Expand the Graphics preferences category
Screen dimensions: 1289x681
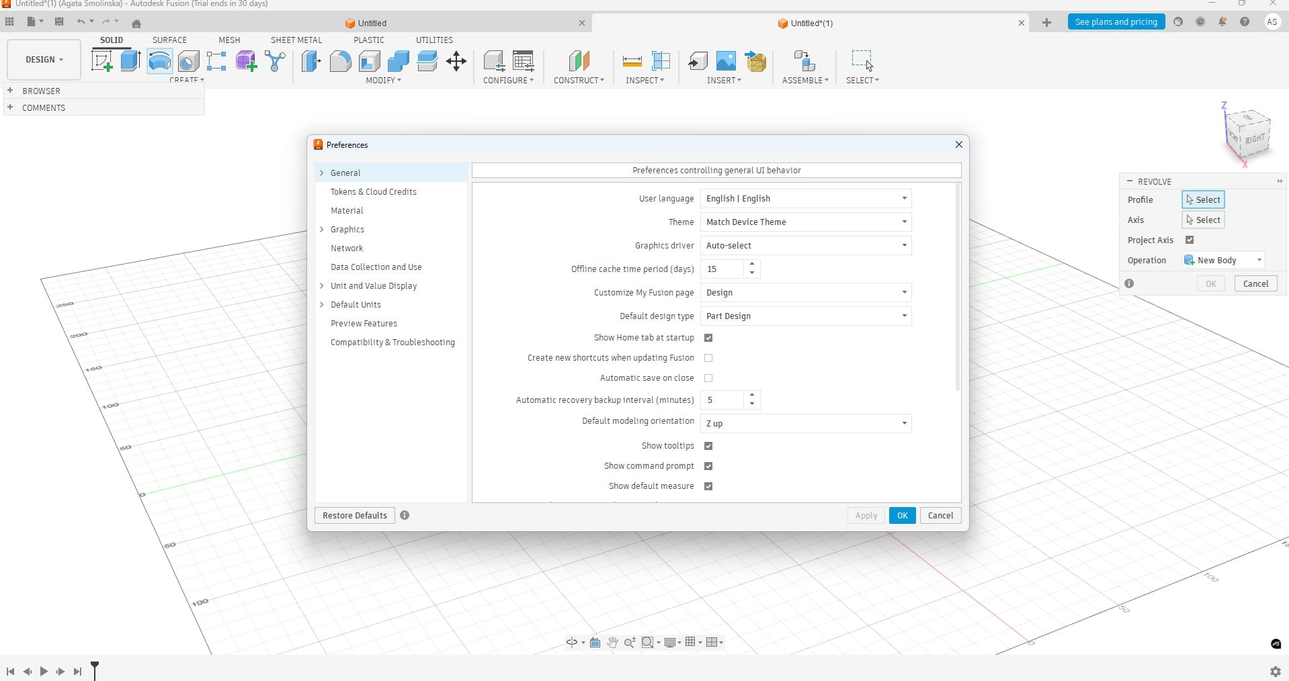(x=322, y=230)
